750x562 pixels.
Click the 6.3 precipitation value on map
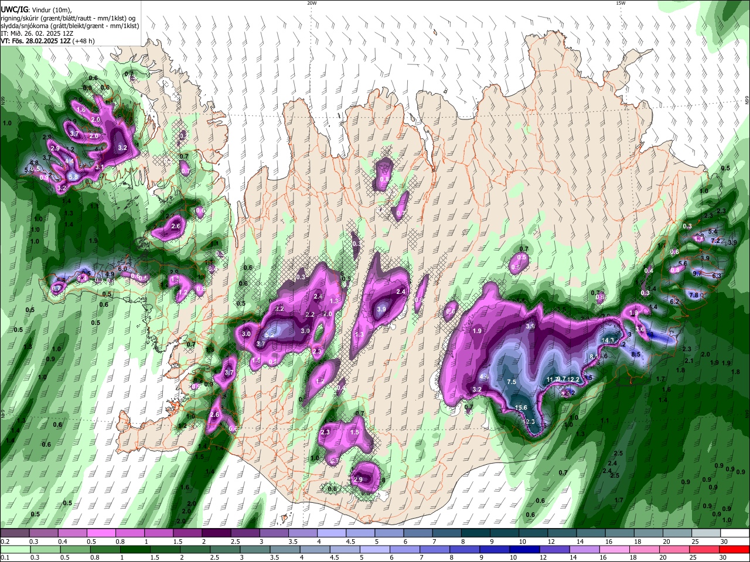tap(717, 276)
